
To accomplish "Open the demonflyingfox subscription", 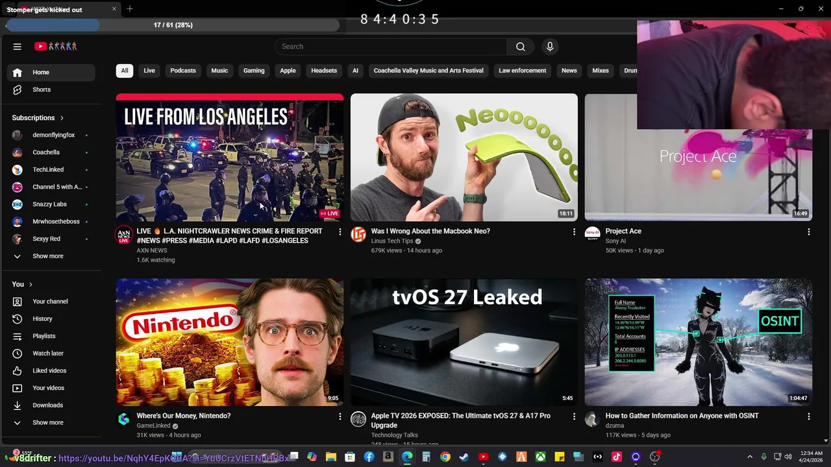I will [x=51, y=136].
